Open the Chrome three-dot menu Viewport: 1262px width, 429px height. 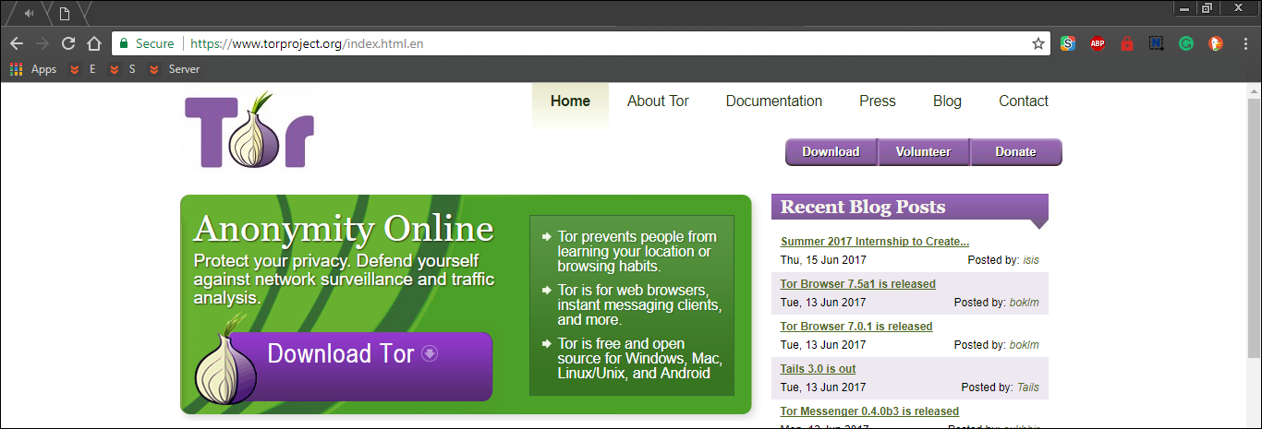tap(1244, 43)
